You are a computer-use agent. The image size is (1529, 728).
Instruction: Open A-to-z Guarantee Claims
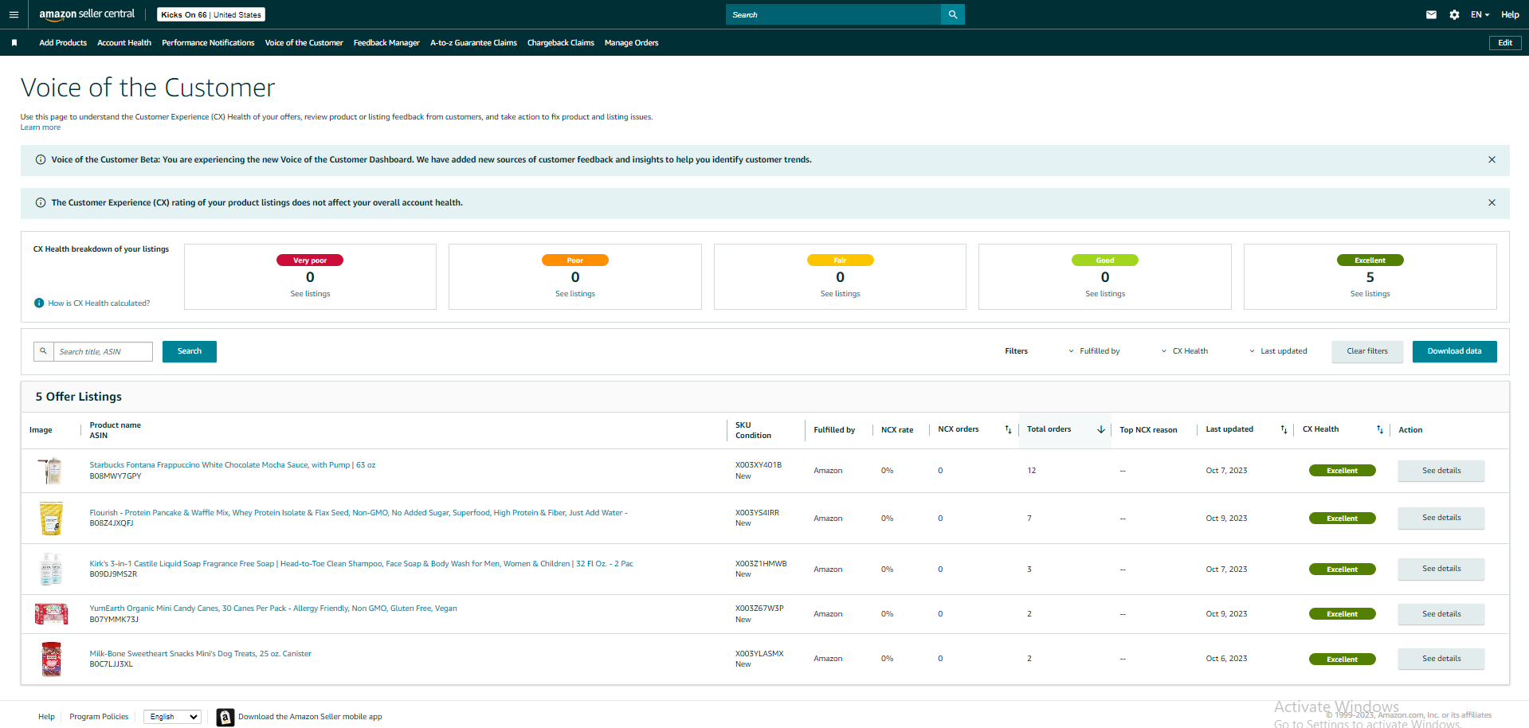[x=473, y=43]
